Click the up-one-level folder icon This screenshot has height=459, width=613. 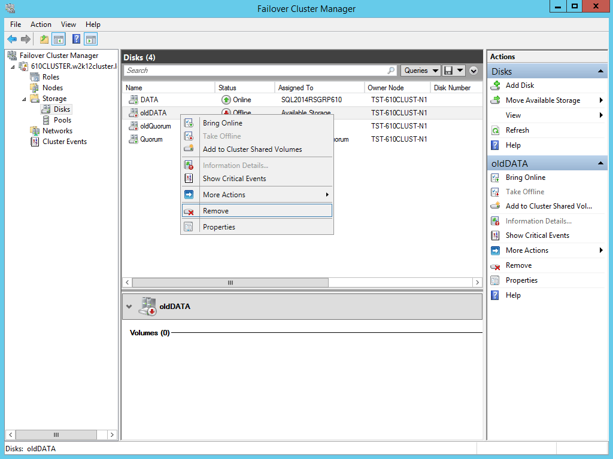[x=44, y=38]
